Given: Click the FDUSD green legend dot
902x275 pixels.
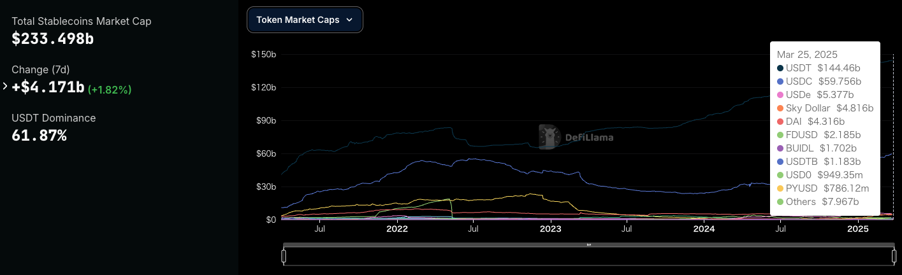Looking at the screenshot, I should (x=780, y=135).
